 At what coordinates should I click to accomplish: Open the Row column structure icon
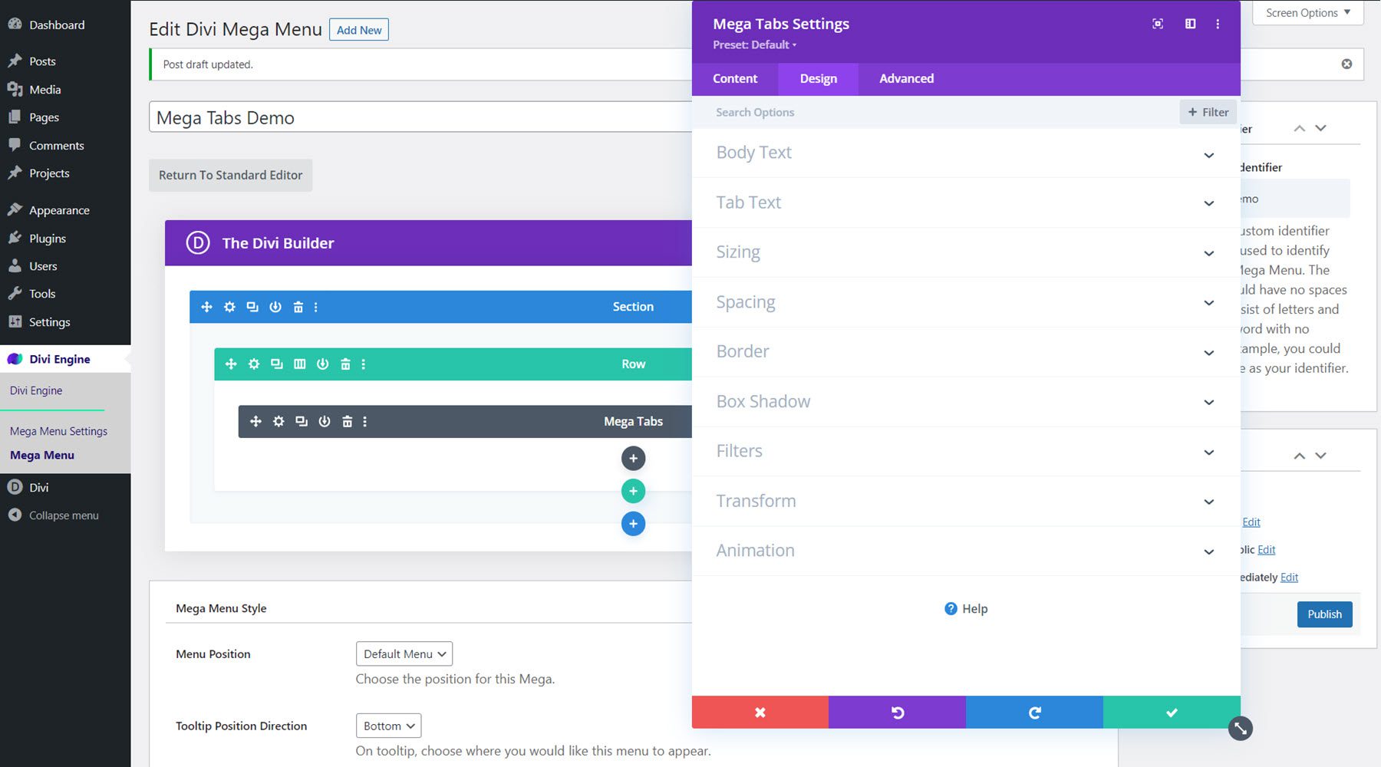300,364
